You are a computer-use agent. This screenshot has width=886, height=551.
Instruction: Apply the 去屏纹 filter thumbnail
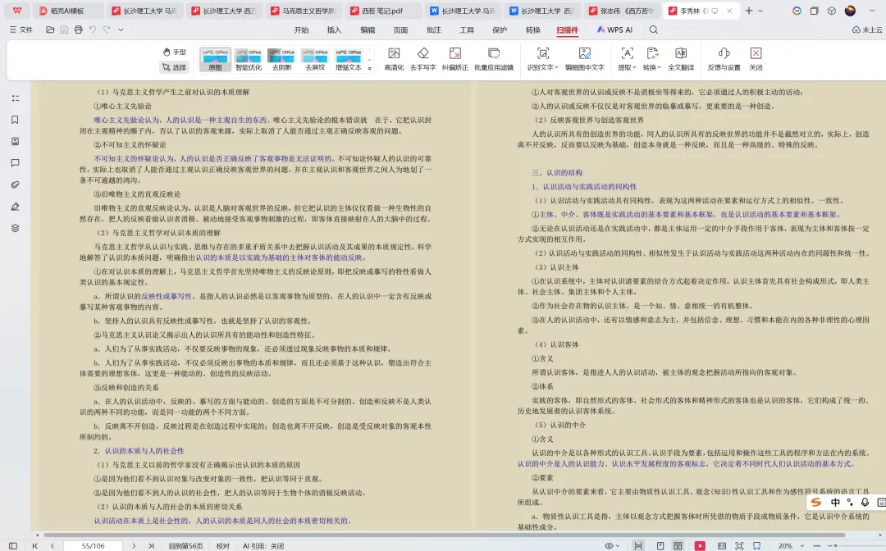[315, 59]
